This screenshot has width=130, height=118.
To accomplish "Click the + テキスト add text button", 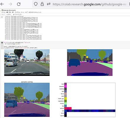I will [8, 15].
